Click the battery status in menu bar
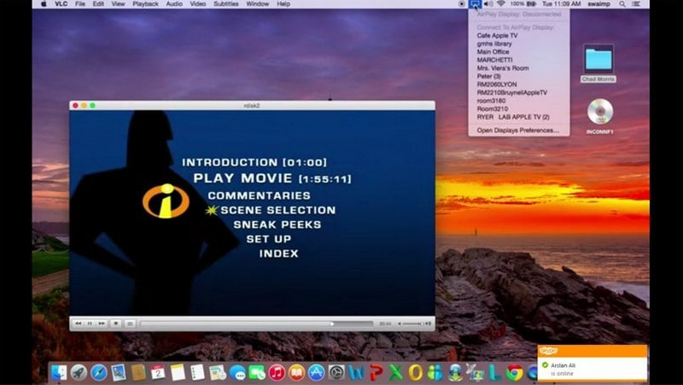Screen dimensions: 683x385 pyautogui.click(x=523, y=4)
